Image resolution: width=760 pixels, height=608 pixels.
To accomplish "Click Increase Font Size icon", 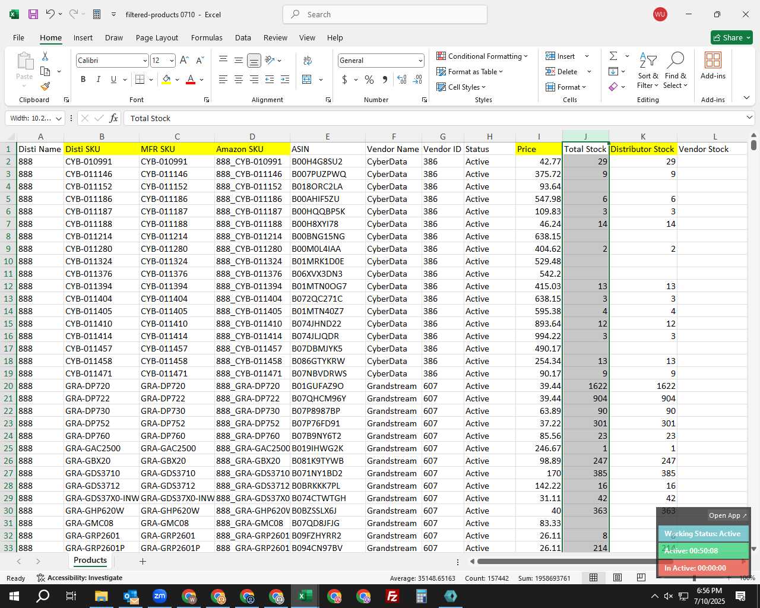I will (184, 61).
